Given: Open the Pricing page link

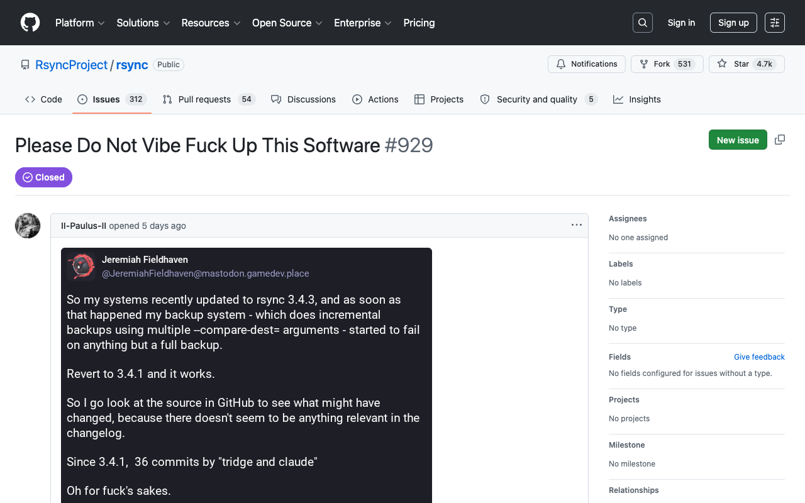Looking at the screenshot, I should [419, 23].
